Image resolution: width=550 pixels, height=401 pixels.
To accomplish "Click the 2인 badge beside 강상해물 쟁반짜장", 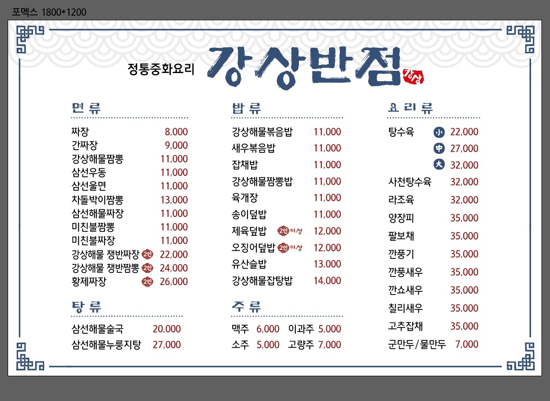I will [147, 254].
